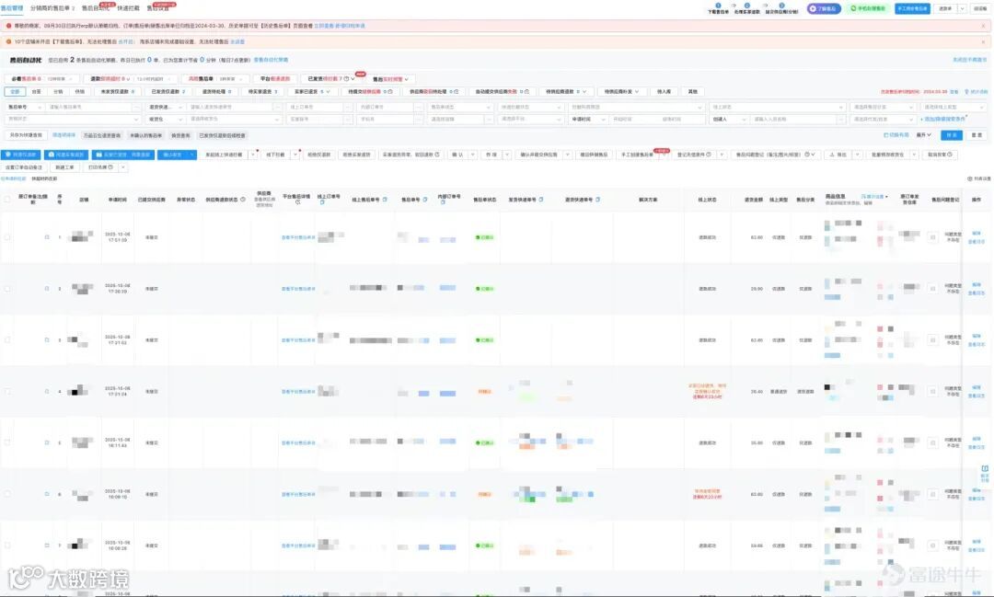The image size is (994, 597).
Task: Copy the 发货快递单号 column values
Action: click(541, 200)
